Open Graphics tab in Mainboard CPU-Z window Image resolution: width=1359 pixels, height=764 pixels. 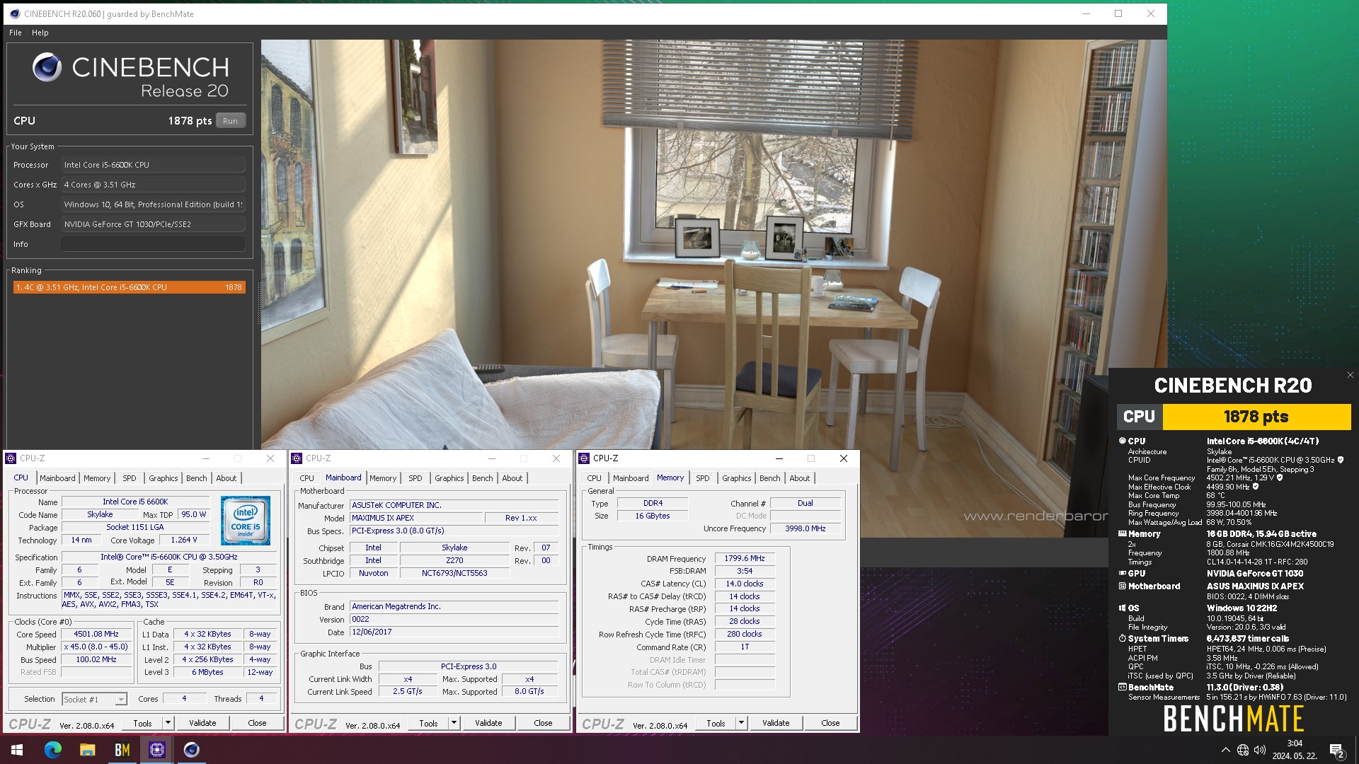click(449, 478)
